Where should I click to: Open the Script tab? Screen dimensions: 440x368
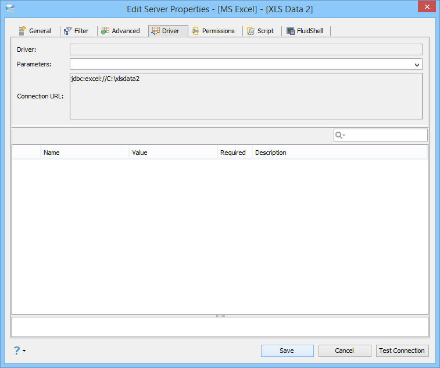pos(261,31)
